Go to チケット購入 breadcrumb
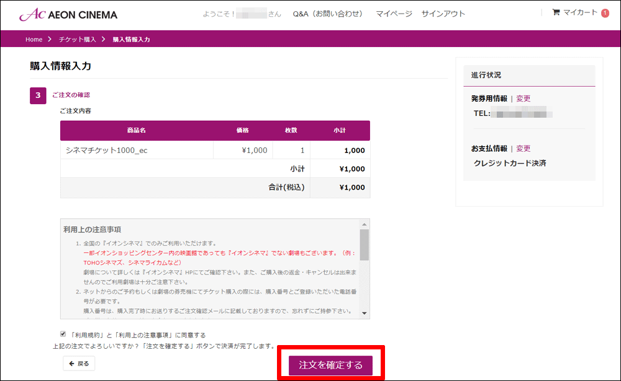This screenshot has height=381, width=621. coord(77,40)
